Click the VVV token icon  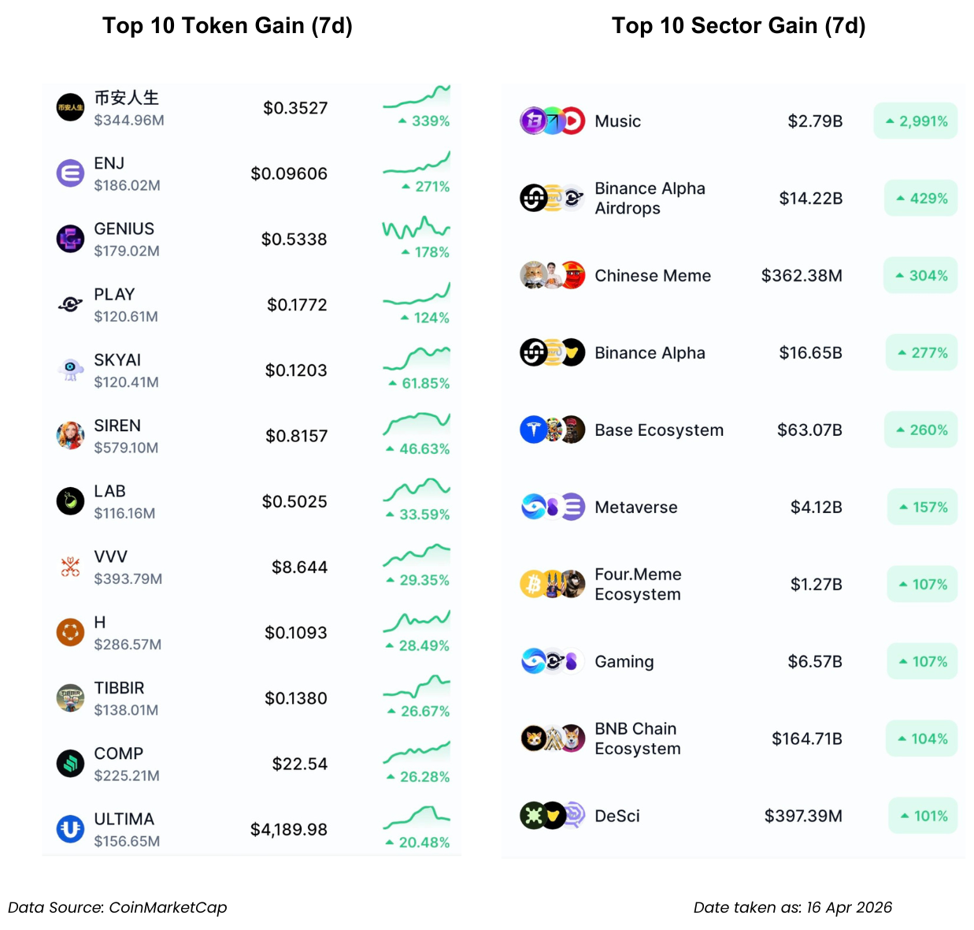[x=70, y=567]
